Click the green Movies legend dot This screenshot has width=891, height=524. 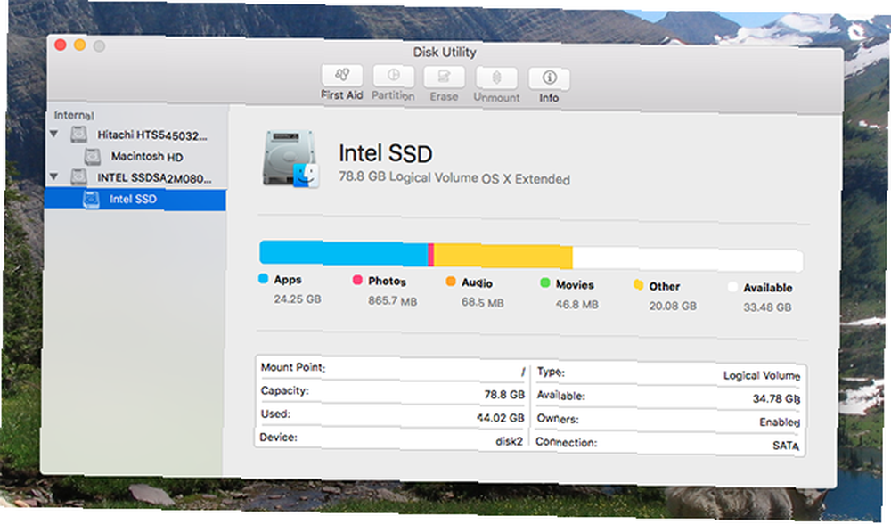545,283
